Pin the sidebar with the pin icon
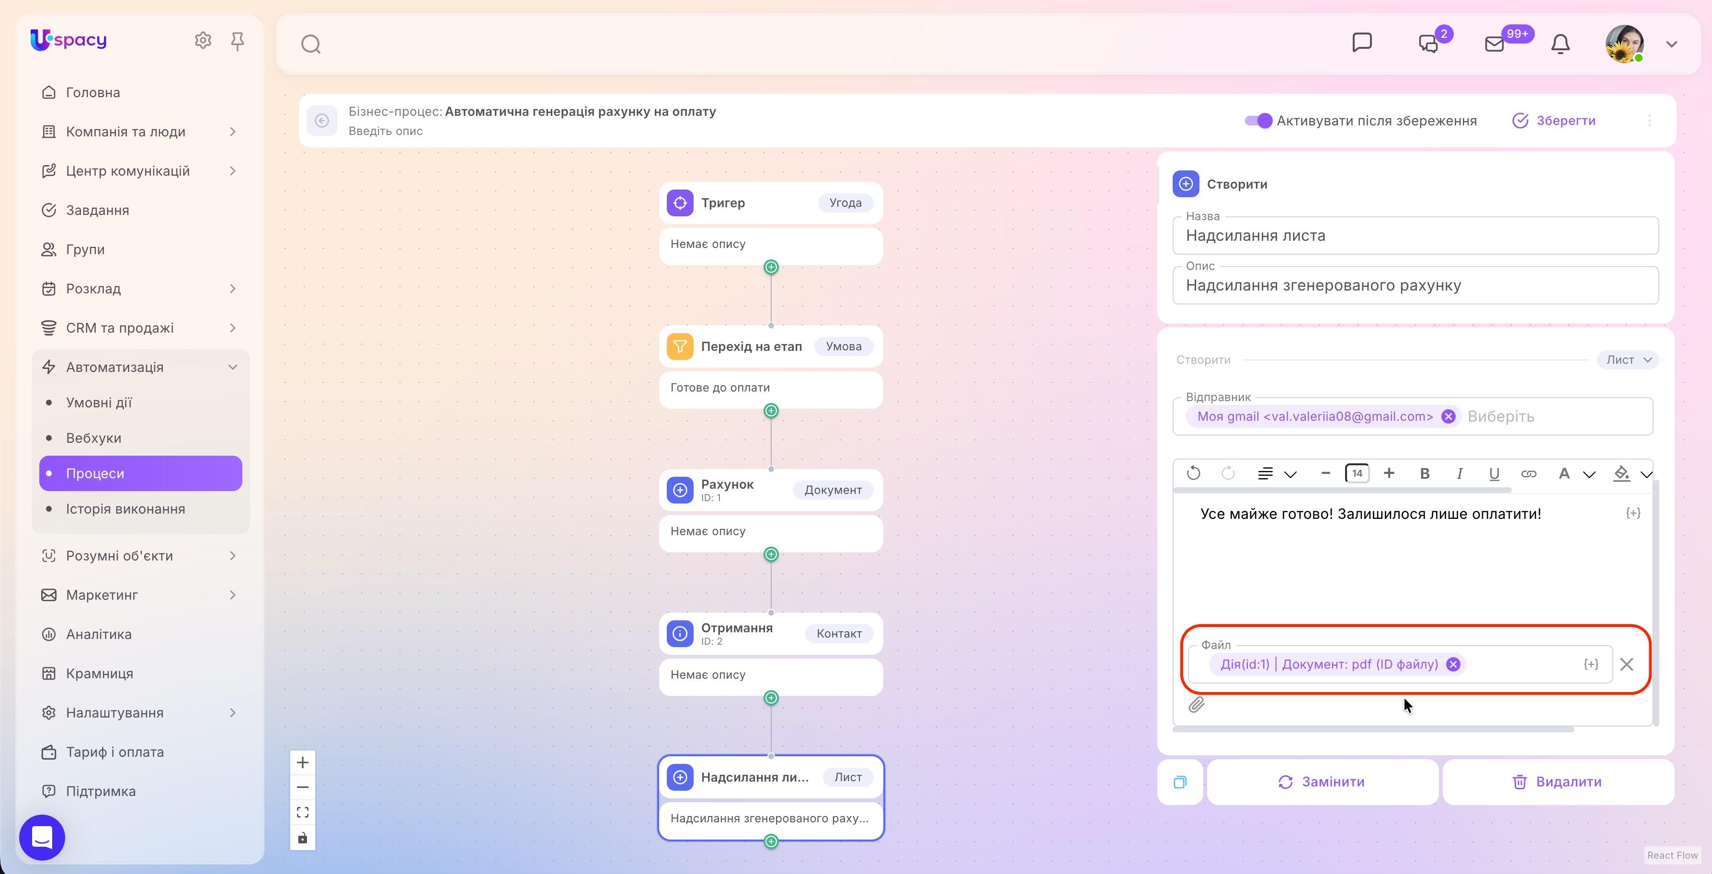Image resolution: width=1712 pixels, height=874 pixels. [x=237, y=41]
